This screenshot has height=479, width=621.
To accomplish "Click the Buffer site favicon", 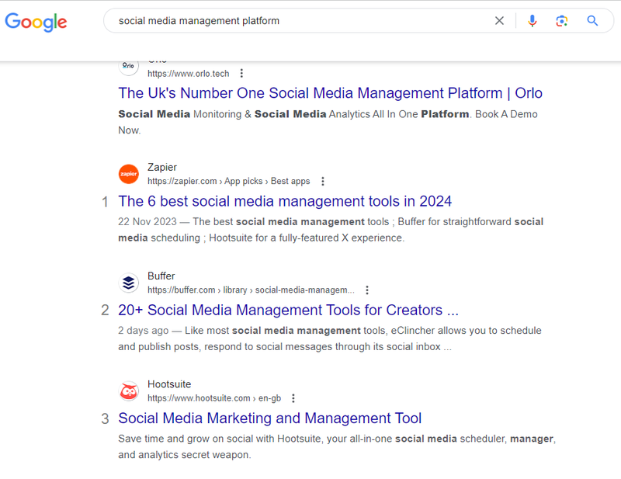I will click(x=128, y=283).
